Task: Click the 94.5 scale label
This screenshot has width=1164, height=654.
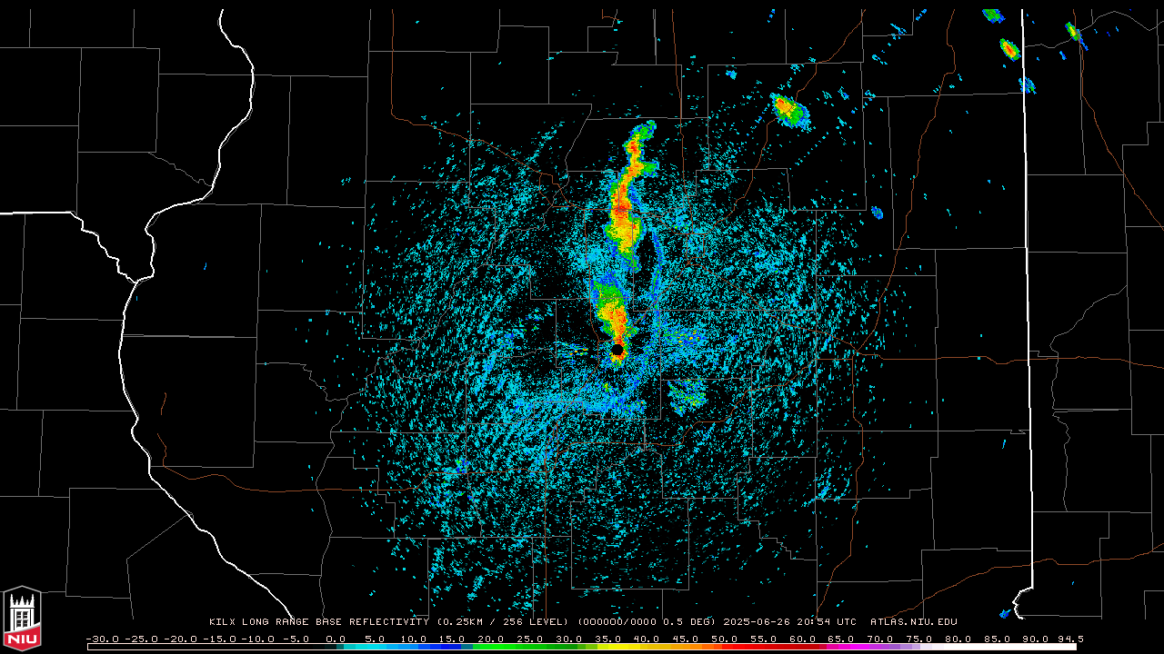Action: [1069, 639]
